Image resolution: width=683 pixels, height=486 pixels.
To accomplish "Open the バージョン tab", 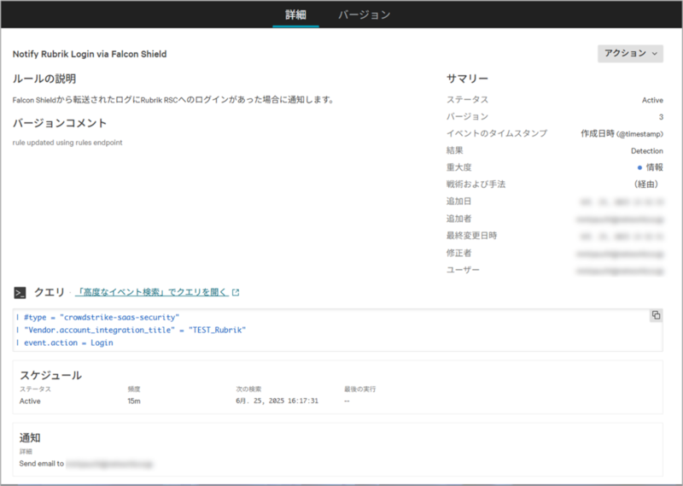I will [x=365, y=15].
